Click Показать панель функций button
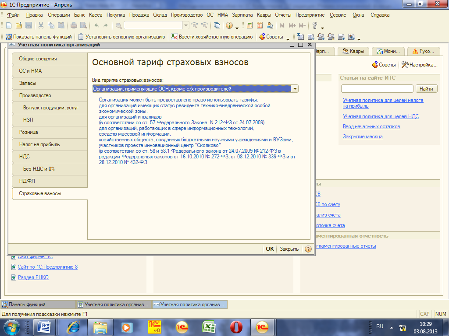This screenshot has height=336, width=449. coord(39,37)
